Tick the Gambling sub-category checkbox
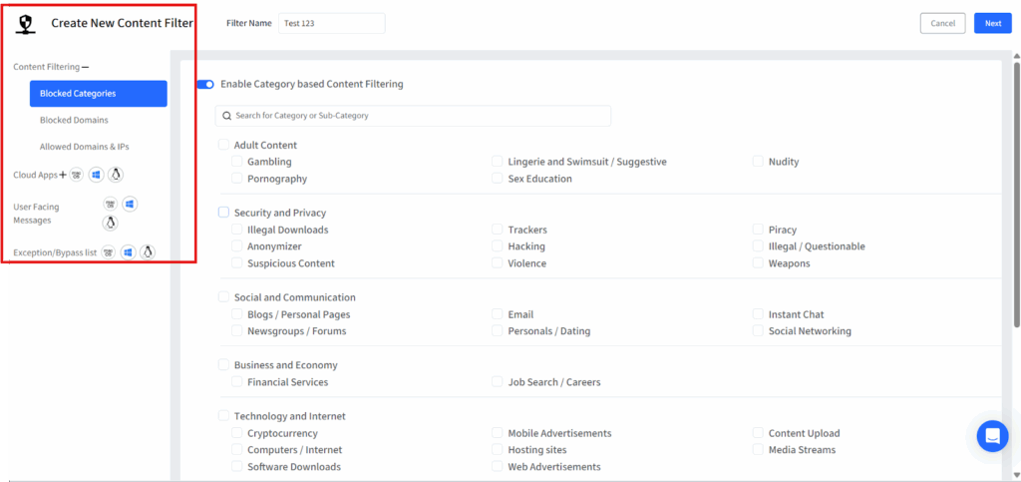The image size is (1021, 482). (237, 162)
